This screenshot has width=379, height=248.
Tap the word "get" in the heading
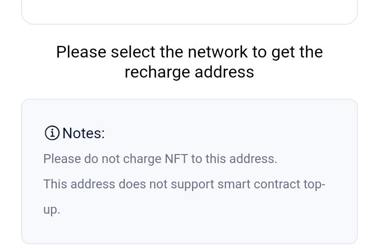283,52
